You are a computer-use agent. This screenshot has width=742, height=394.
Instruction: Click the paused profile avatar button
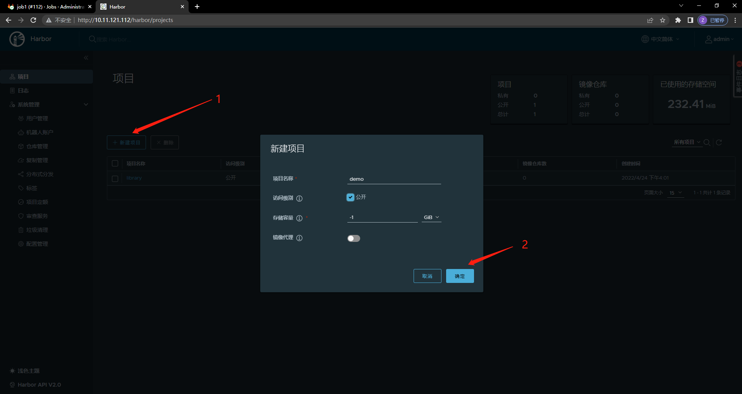(713, 20)
